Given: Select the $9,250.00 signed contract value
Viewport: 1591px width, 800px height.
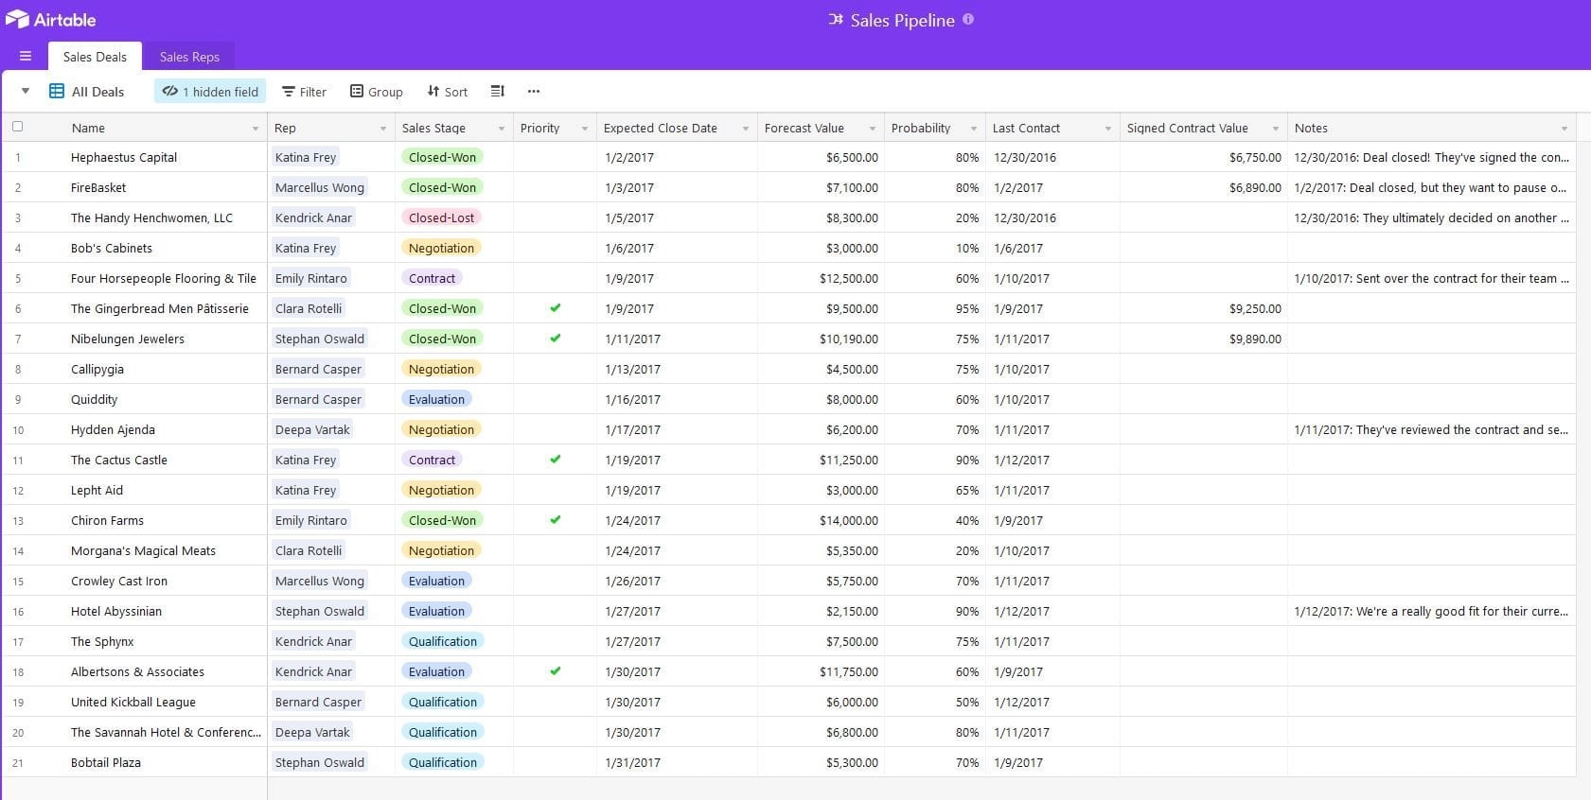Looking at the screenshot, I should click(1203, 308).
